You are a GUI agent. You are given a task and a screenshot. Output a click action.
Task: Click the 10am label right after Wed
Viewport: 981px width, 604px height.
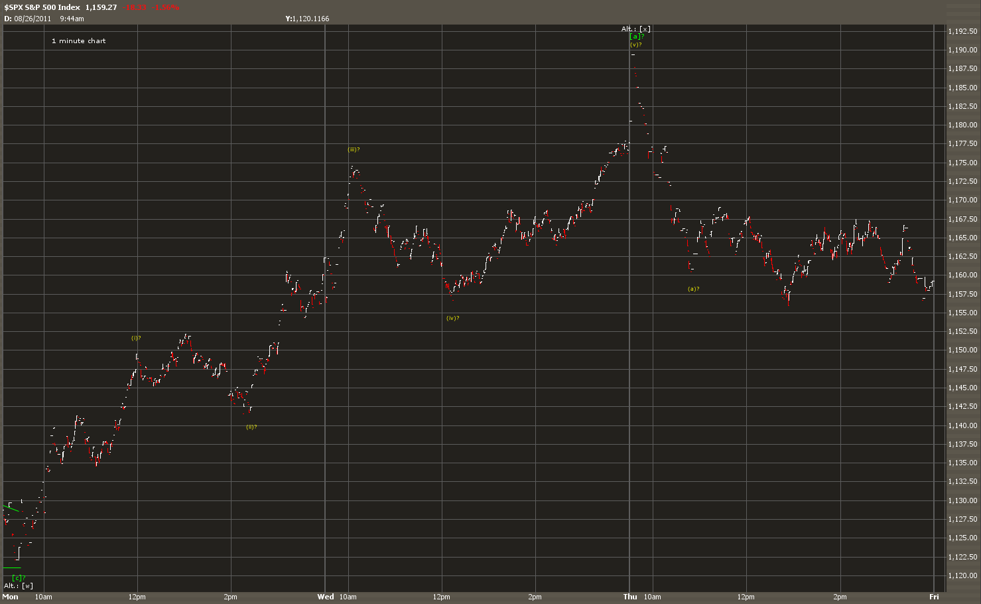pyautogui.click(x=348, y=597)
